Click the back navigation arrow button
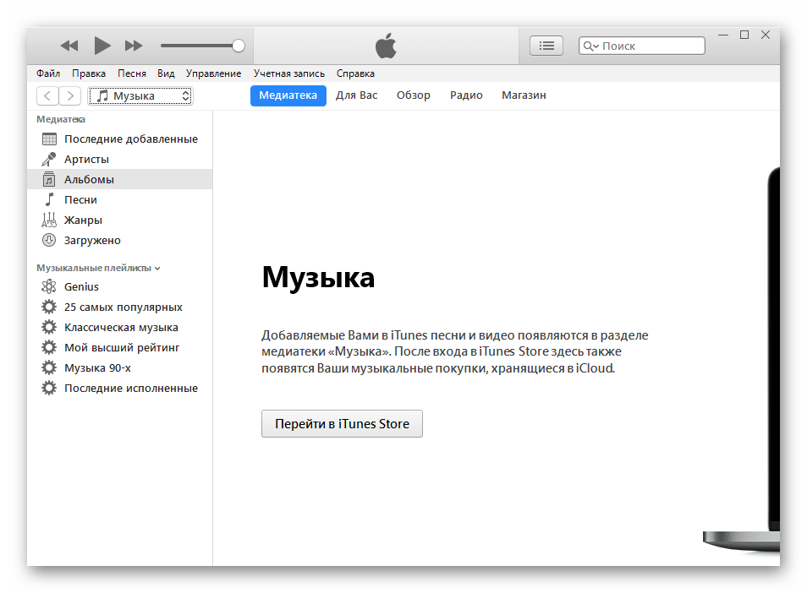The image size is (807, 593). pyautogui.click(x=48, y=96)
